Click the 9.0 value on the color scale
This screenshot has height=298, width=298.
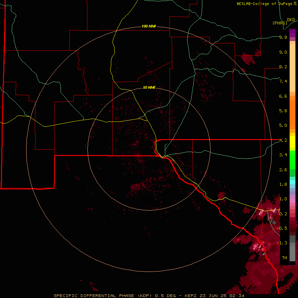[283, 52]
